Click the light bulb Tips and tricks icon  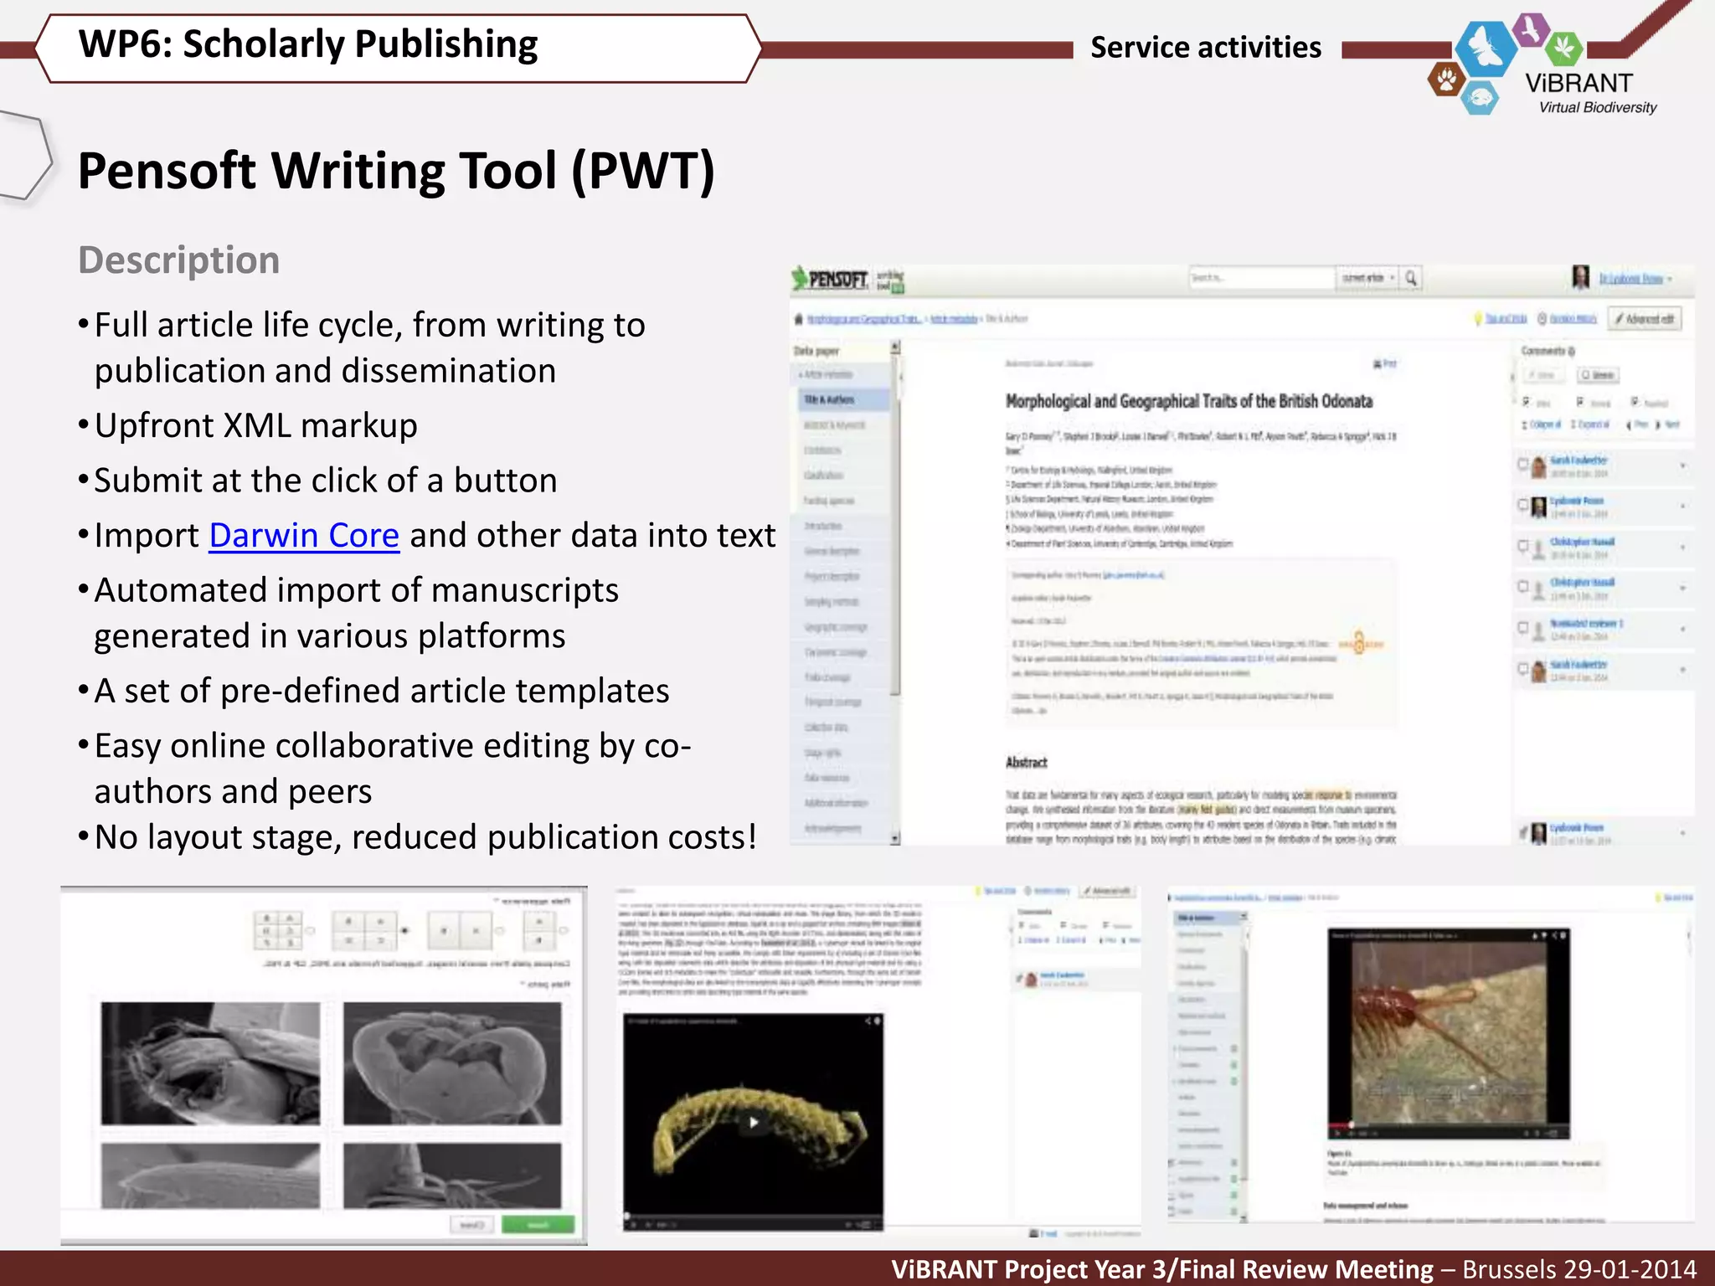pyautogui.click(x=1479, y=319)
